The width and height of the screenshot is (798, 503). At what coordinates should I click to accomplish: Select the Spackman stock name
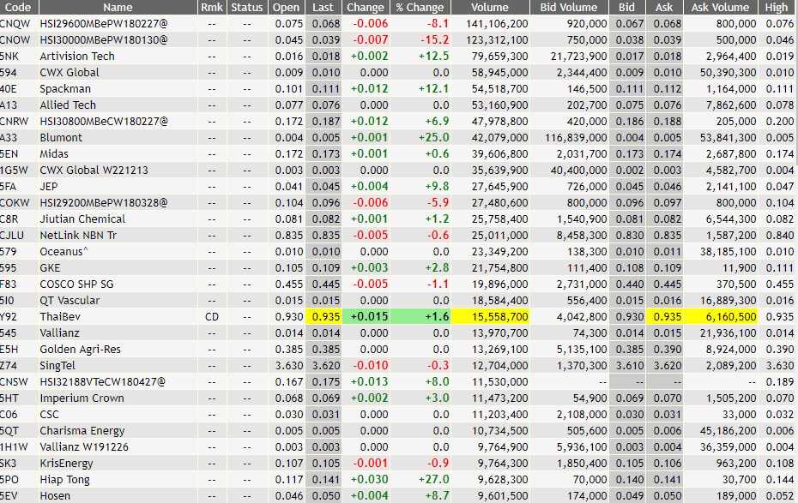point(65,88)
